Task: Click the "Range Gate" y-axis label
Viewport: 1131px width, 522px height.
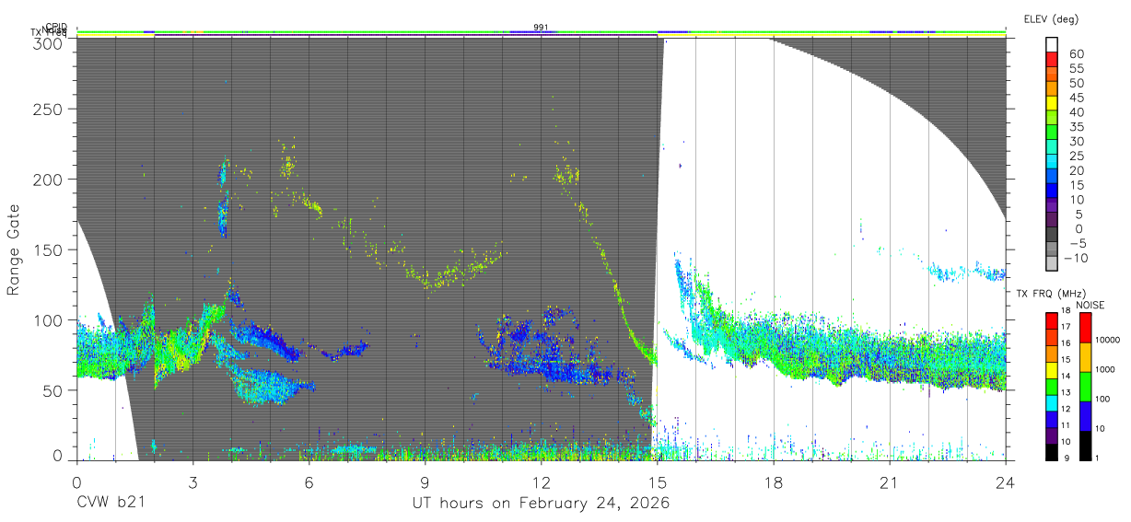Action: (14, 250)
